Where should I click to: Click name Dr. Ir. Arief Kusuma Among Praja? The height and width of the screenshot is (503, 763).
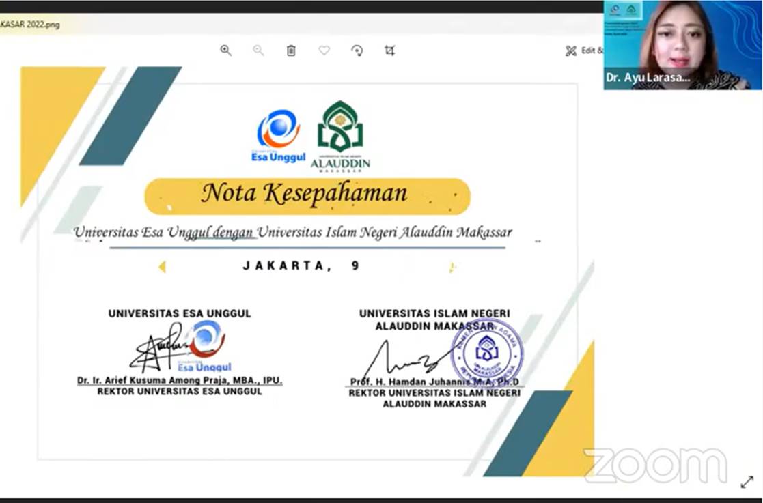click(180, 381)
